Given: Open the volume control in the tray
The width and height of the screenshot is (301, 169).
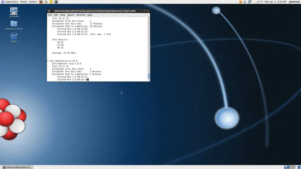Looking at the screenshot, I should [x=245, y=2].
